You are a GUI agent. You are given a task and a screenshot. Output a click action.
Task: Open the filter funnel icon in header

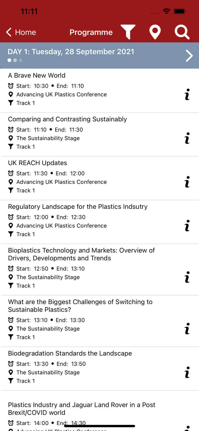click(128, 32)
